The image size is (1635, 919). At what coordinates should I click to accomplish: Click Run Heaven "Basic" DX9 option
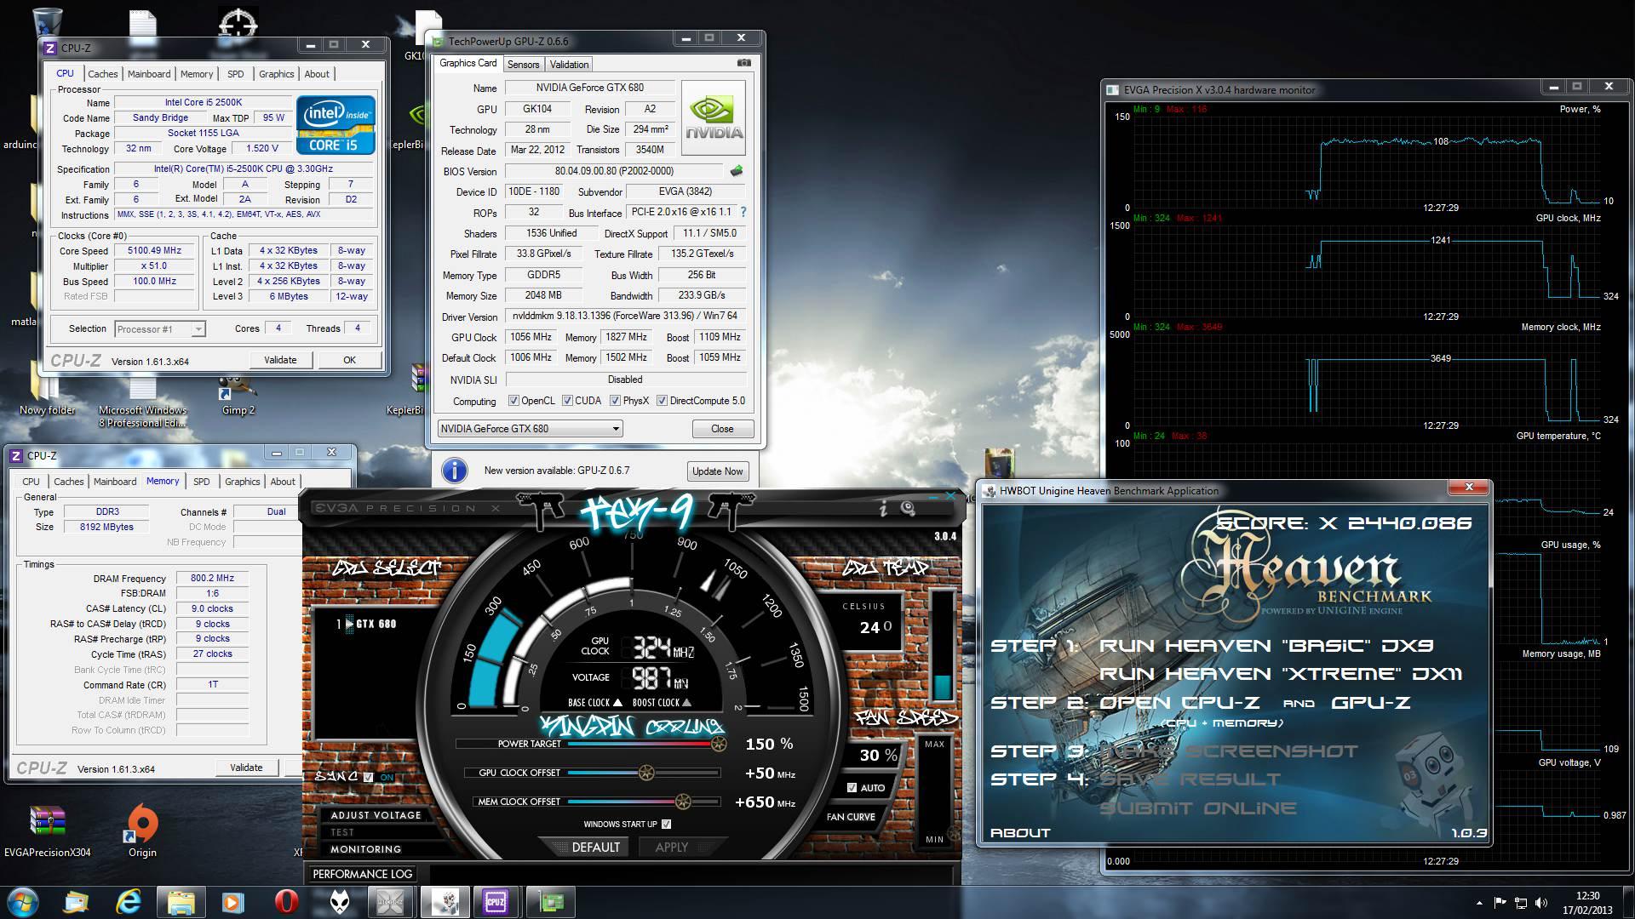tap(1267, 646)
